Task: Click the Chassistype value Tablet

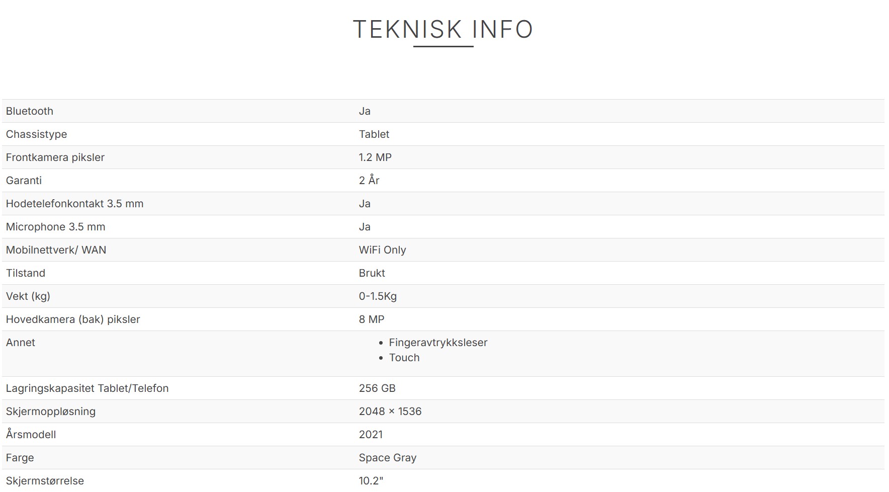Action: pos(374,134)
